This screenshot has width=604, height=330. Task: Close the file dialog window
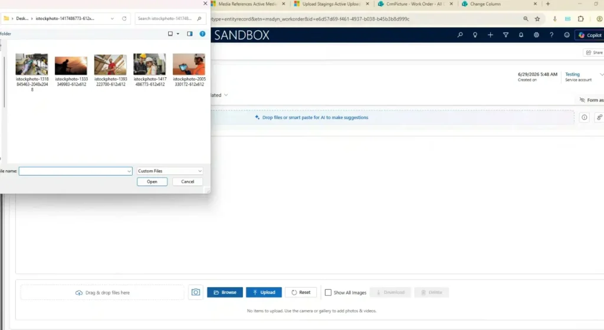(205, 4)
